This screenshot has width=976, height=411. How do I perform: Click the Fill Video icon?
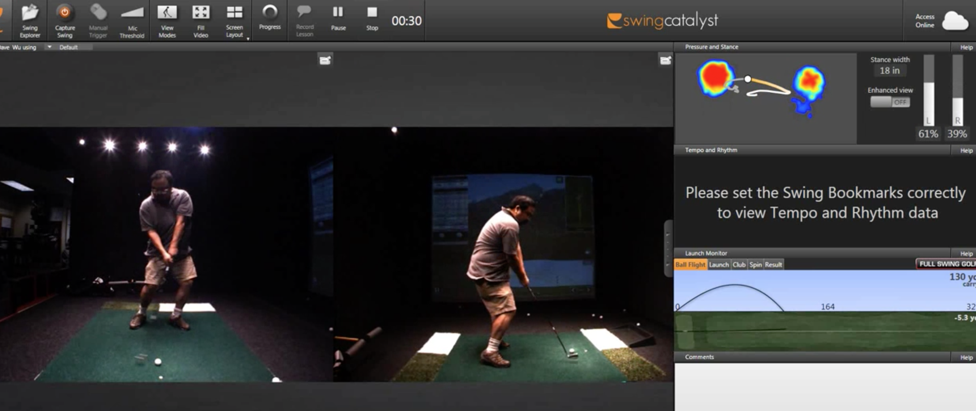(200, 13)
